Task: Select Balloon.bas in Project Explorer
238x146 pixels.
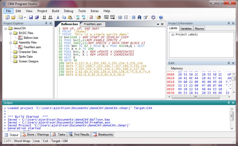Action: click(31, 38)
